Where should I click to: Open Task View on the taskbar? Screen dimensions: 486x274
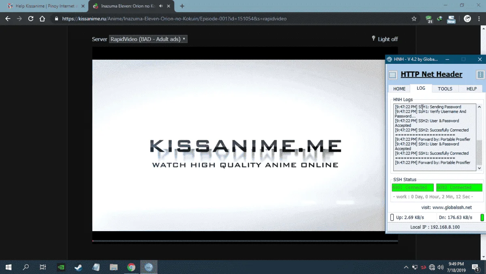[43, 267]
